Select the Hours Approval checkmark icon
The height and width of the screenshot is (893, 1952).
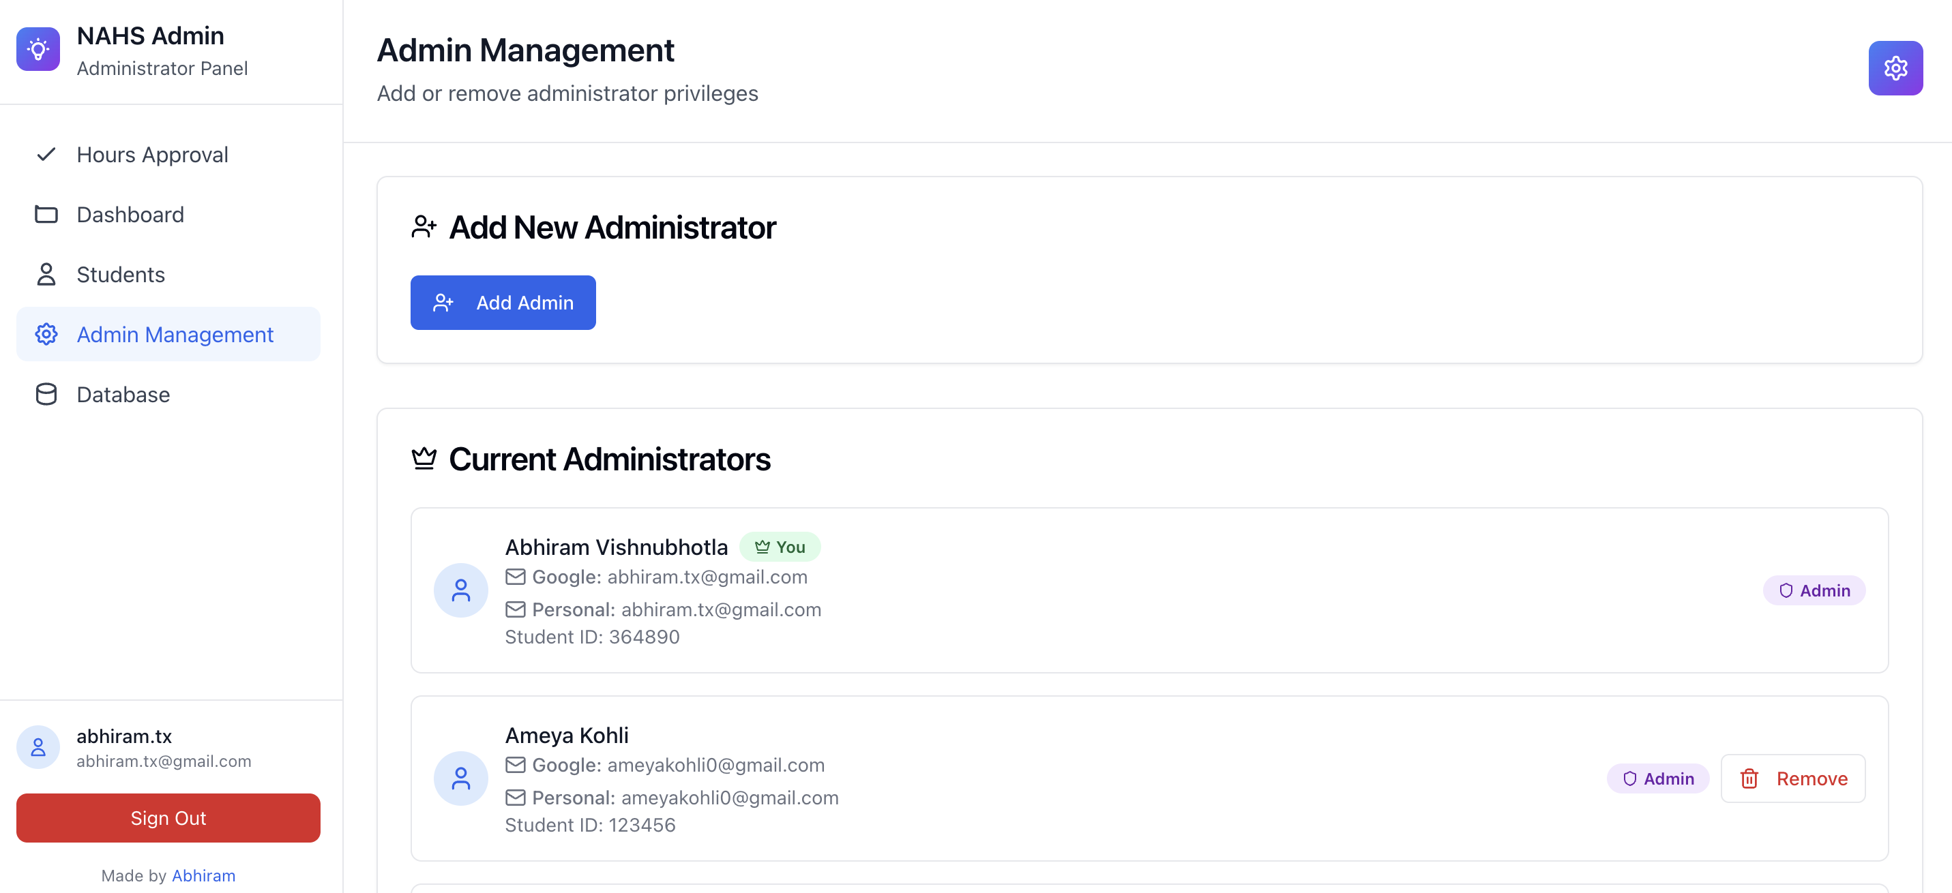click(x=46, y=154)
